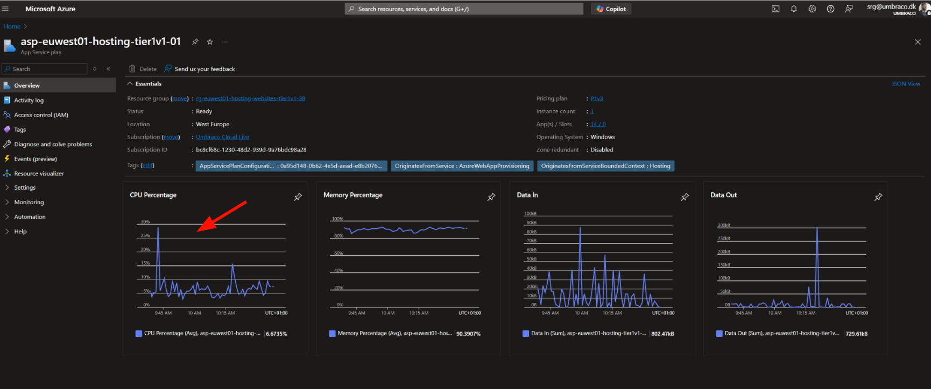This screenshot has width=931, height=389.
Task: Click the Copilot button
Action: coord(611,9)
